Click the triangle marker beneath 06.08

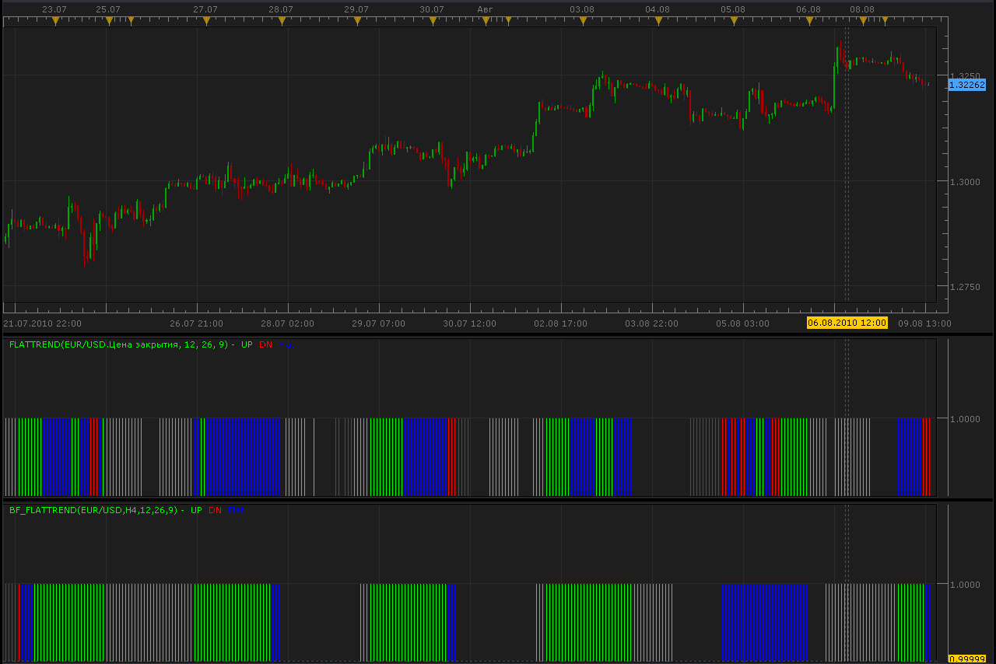click(x=809, y=21)
